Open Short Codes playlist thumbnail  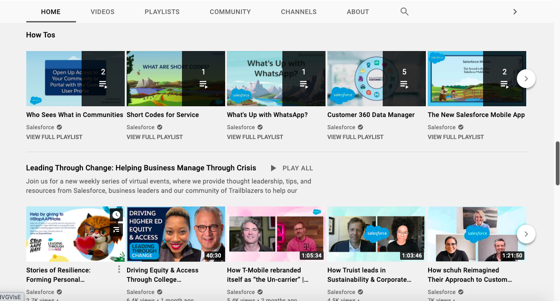(176, 79)
